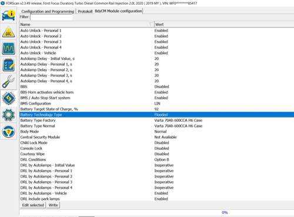Select the Battery Technology Type row
The image size is (294, 217).
[x=156, y=115]
